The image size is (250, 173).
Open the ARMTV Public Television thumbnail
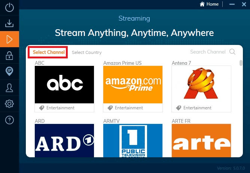133,140
